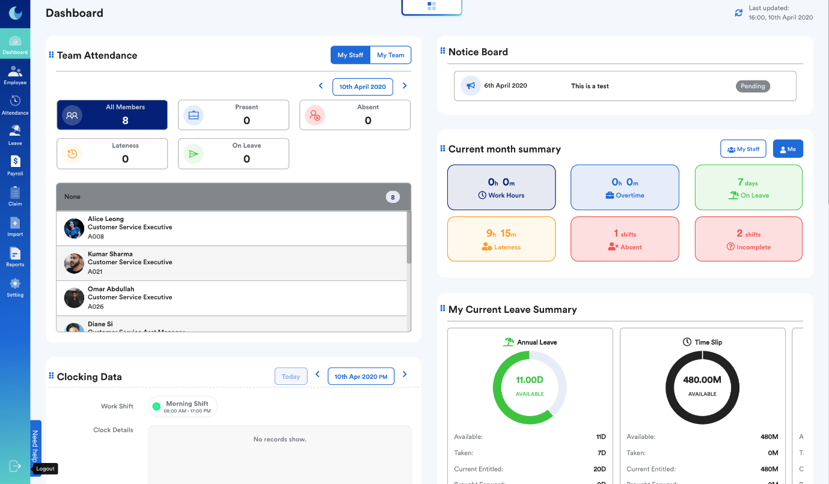Filter by All Members card
Image resolution: width=829 pixels, height=484 pixels.
click(x=112, y=115)
